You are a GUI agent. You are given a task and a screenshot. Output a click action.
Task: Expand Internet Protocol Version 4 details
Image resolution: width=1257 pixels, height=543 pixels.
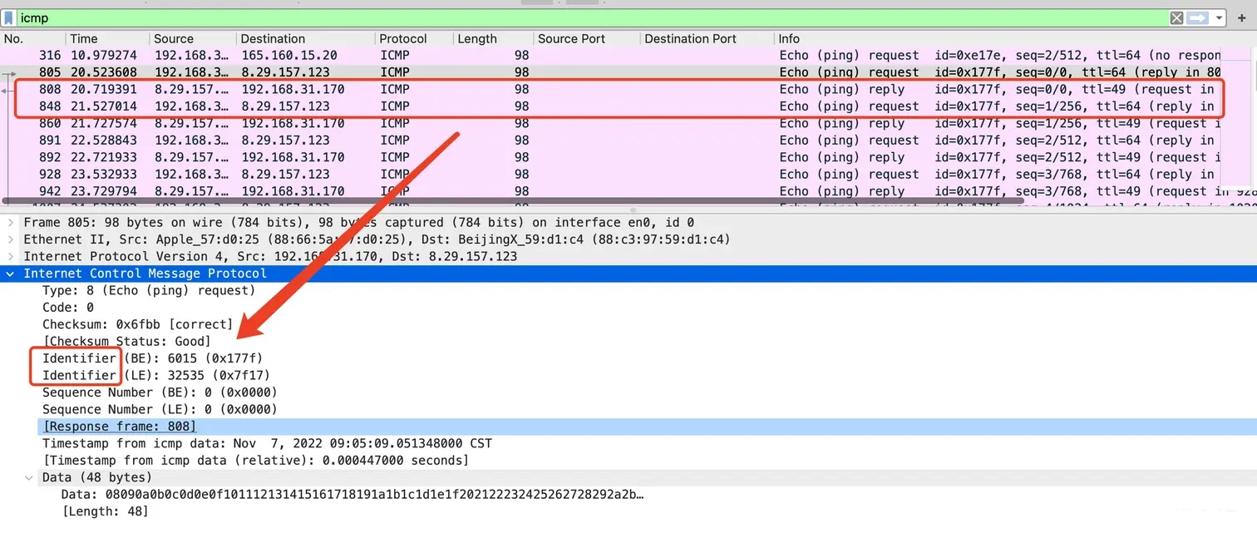[11, 256]
